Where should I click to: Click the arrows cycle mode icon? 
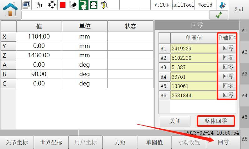(52, 5)
